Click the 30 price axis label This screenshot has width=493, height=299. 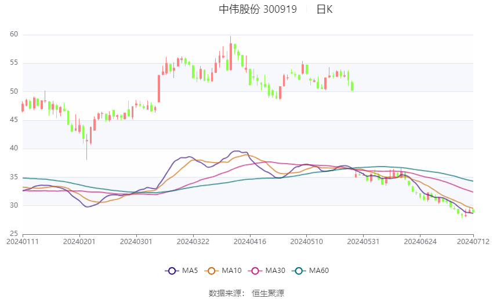point(14,206)
